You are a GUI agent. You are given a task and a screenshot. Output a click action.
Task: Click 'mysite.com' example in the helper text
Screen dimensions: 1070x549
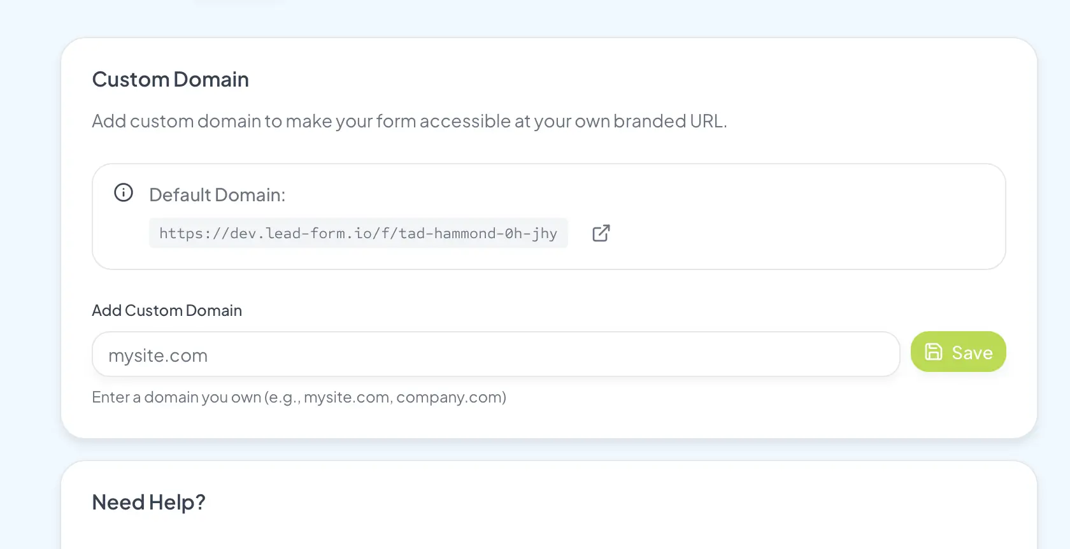[346, 397]
